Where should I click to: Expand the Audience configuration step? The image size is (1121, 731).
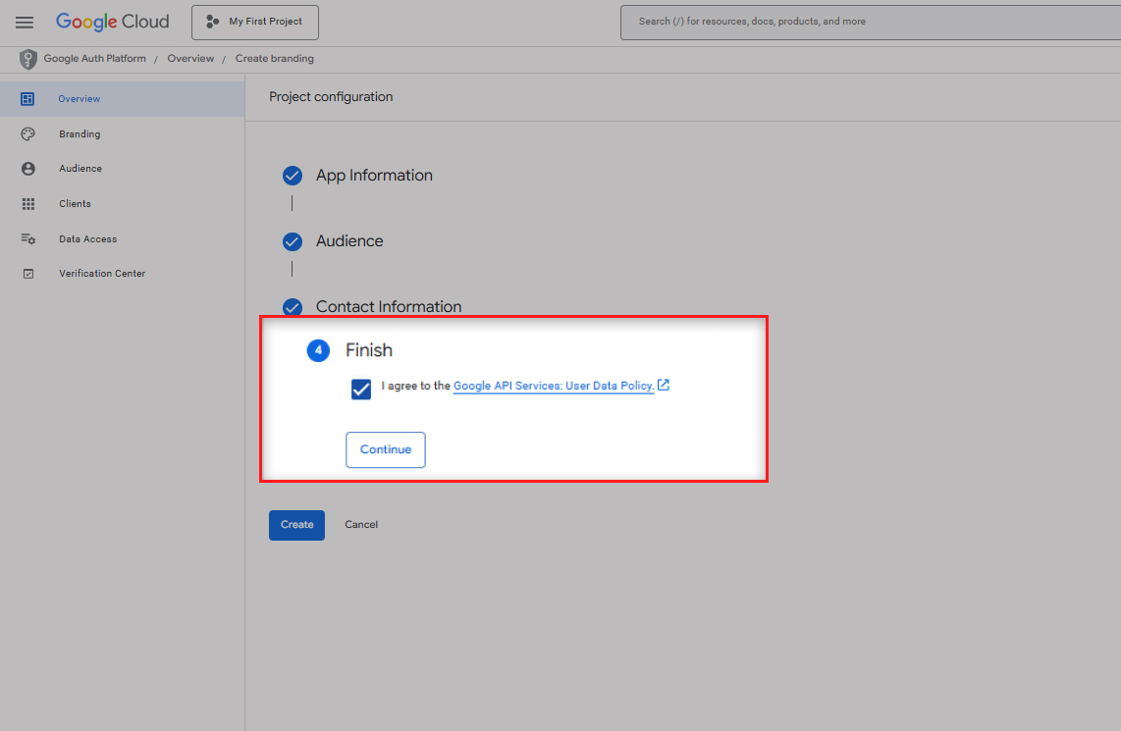[348, 241]
